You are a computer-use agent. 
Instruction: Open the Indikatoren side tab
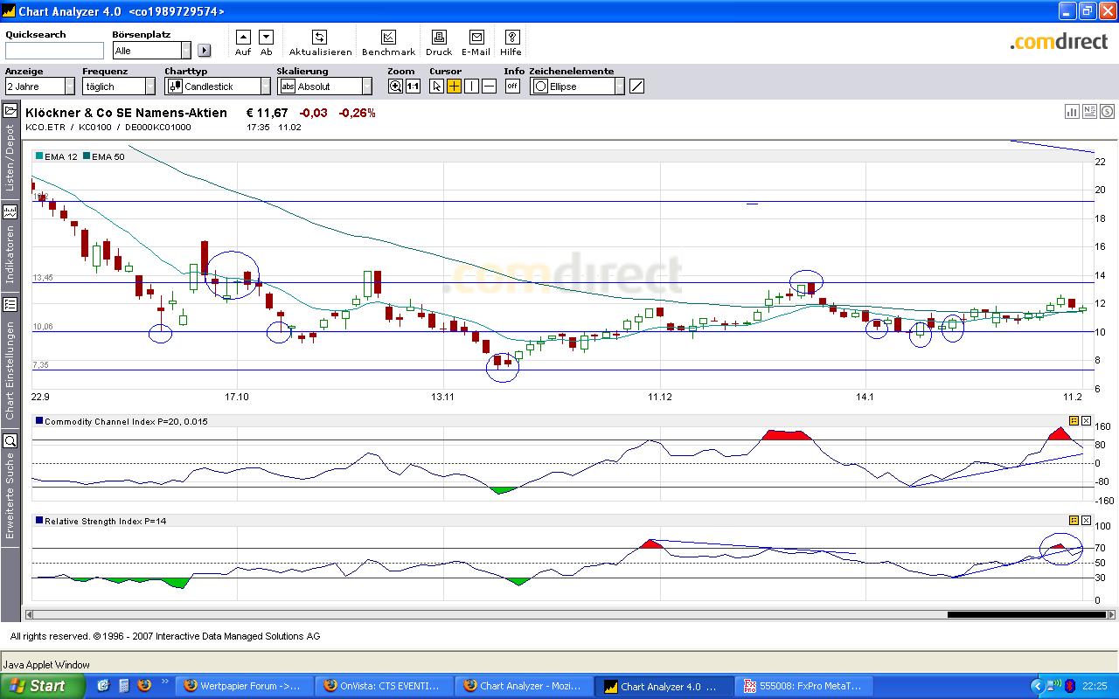pos(10,254)
